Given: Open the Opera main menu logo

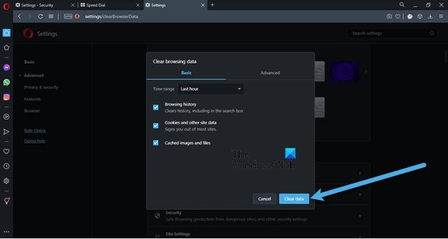Looking at the screenshot, I should pos(6,6).
